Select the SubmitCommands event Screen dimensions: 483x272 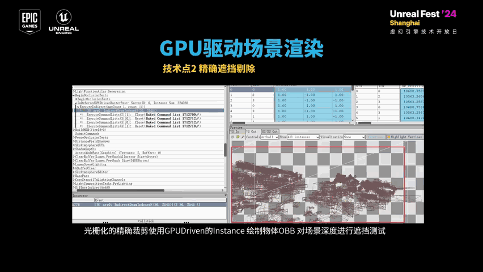pos(87,134)
